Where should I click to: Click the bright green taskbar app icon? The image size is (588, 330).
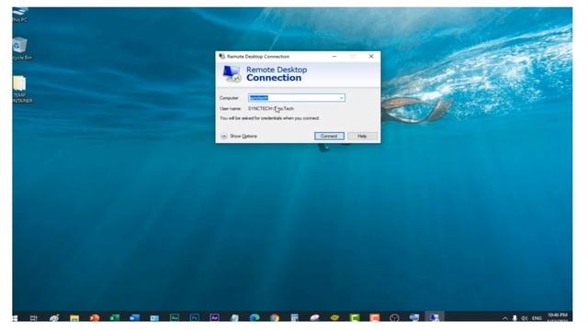tap(355, 318)
